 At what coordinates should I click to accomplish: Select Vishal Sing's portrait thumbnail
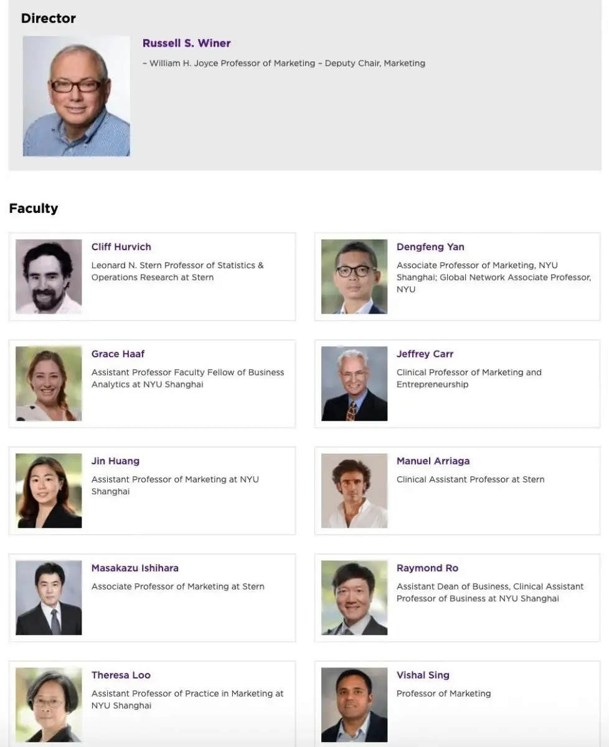[354, 705]
